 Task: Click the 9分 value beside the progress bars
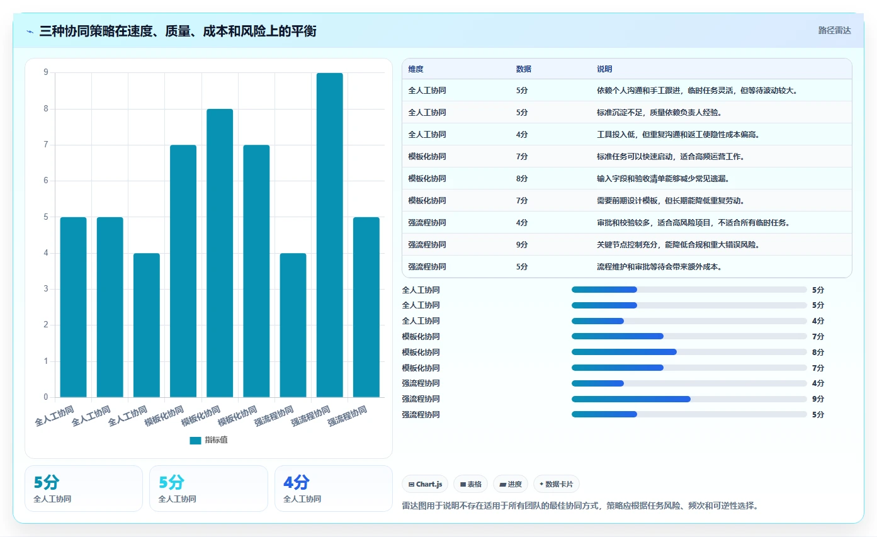(x=818, y=399)
